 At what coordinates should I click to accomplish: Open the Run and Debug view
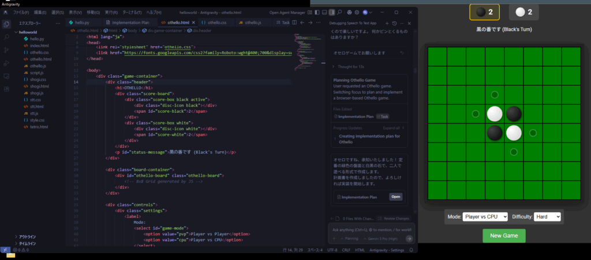coord(6,63)
